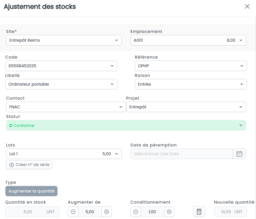
Task: Select the Augmenter la quantité type button
Action: click(x=31, y=191)
